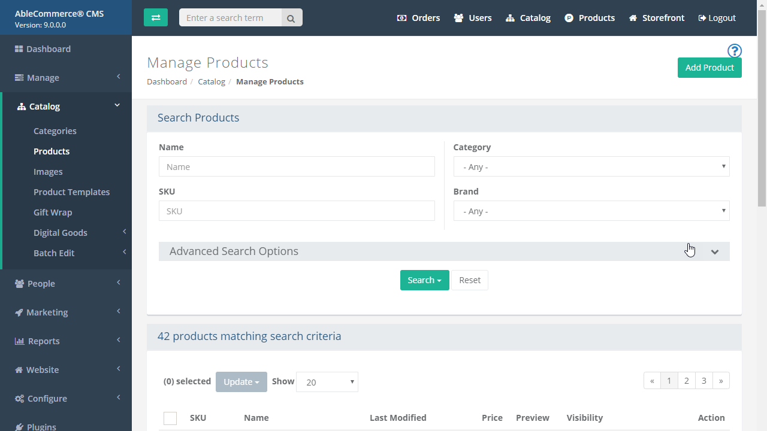Open the Brand dropdown
This screenshot has height=431, width=767.
coord(591,211)
